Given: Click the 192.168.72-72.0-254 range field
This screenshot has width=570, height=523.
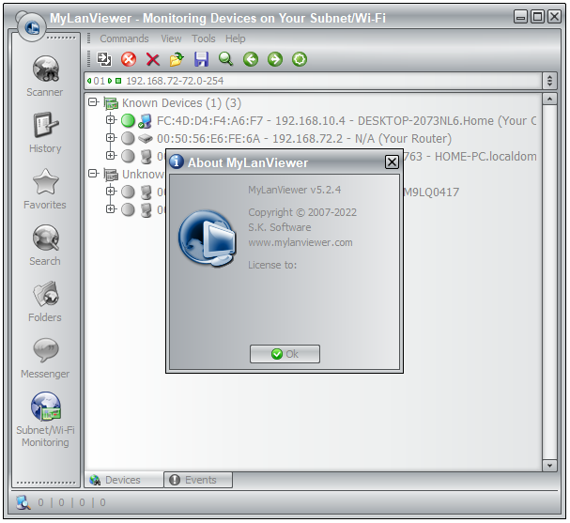Looking at the screenshot, I should click(314, 81).
